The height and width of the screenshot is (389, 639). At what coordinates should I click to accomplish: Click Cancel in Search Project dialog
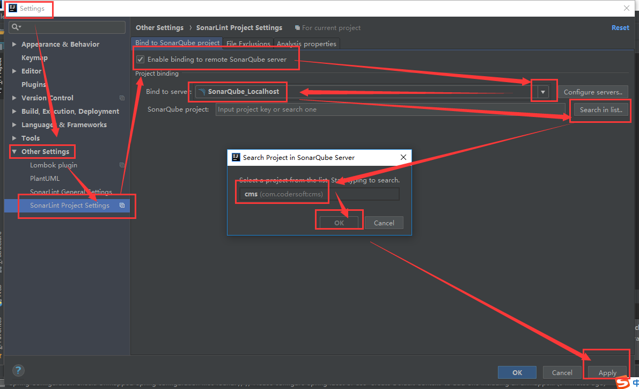[x=384, y=223]
